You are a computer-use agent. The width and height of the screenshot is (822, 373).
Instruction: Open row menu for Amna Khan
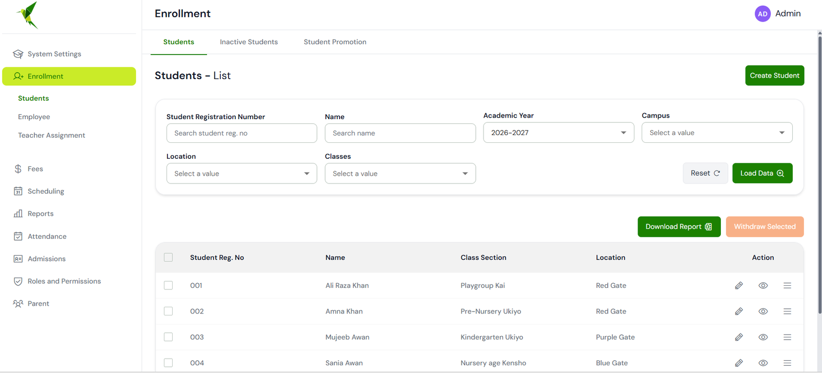click(x=787, y=311)
